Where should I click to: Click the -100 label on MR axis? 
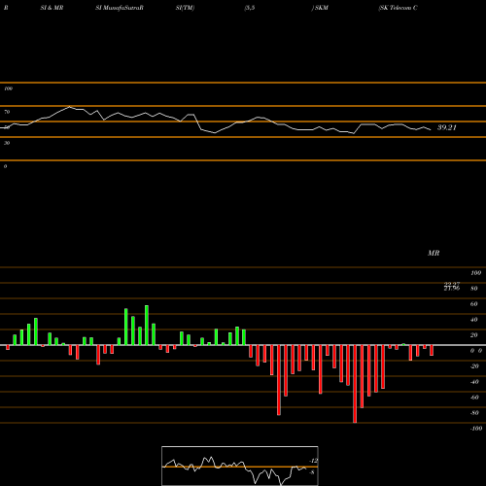click(x=476, y=429)
